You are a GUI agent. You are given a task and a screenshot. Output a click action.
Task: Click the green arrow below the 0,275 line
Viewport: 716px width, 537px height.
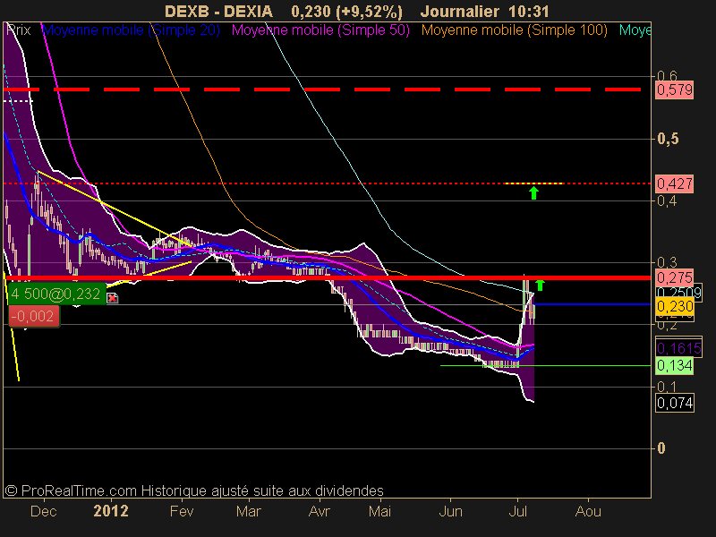tap(540, 286)
